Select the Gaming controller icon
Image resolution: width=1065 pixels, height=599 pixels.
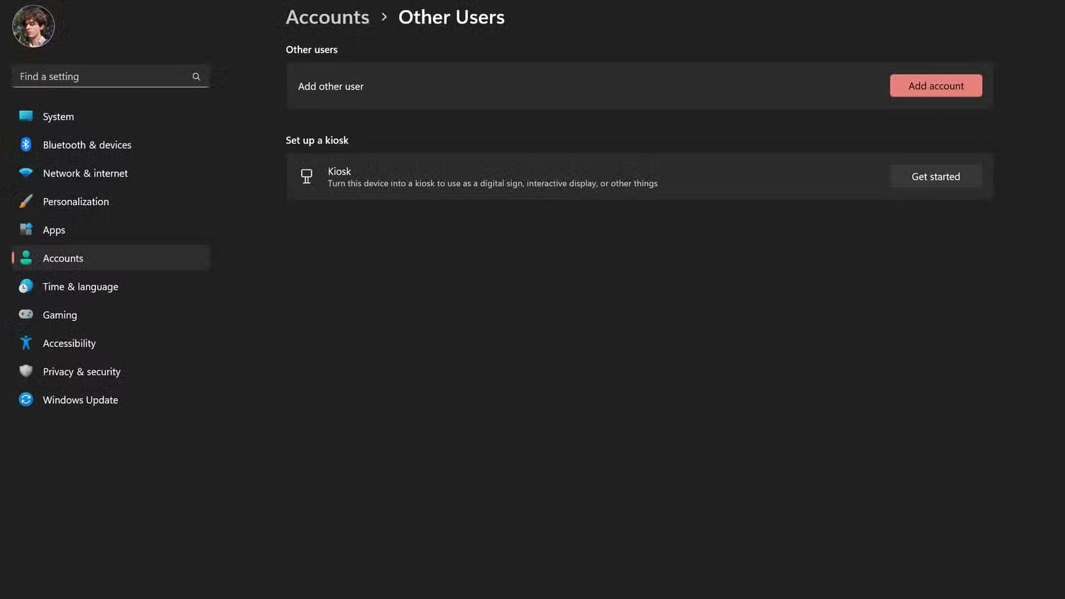(x=26, y=314)
